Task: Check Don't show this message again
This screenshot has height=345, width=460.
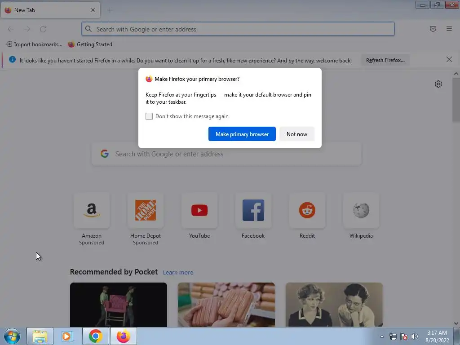Action: [149, 116]
